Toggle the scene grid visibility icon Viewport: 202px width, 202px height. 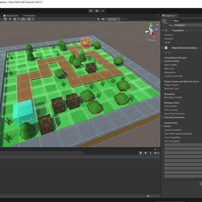pyautogui.click(x=29, y=19)
